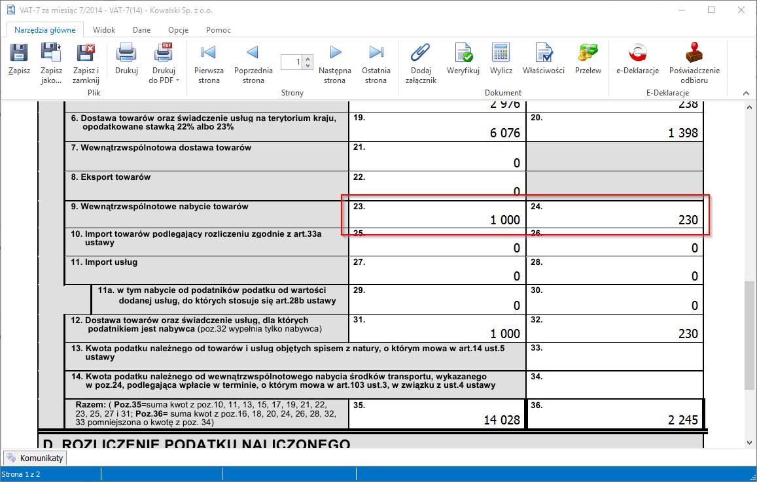
Task: Open Poświadczenie odbioru receipt
Action: pos(694,54)
